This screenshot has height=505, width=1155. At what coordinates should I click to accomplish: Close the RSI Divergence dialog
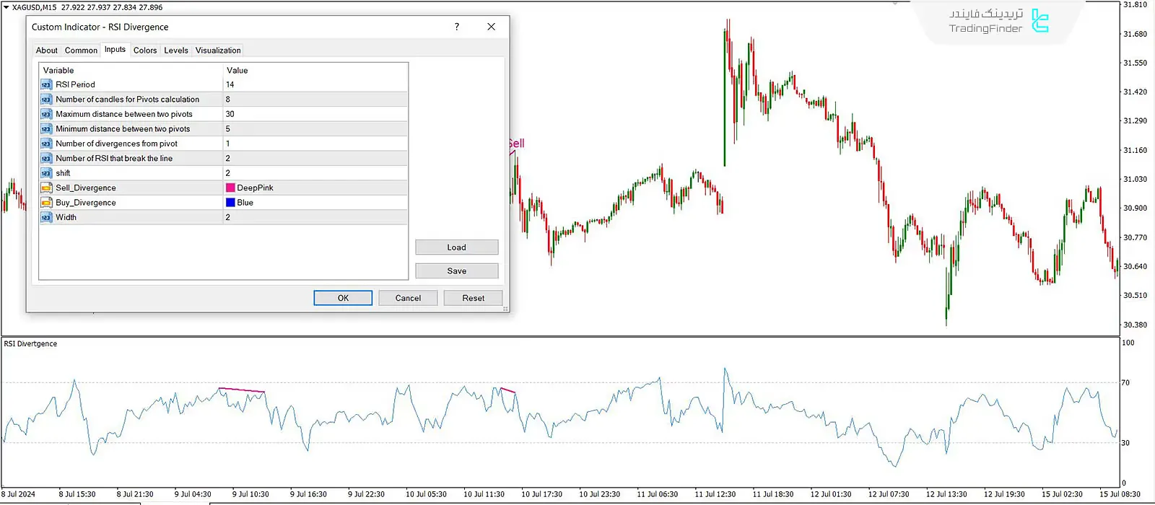pos(491,27)
